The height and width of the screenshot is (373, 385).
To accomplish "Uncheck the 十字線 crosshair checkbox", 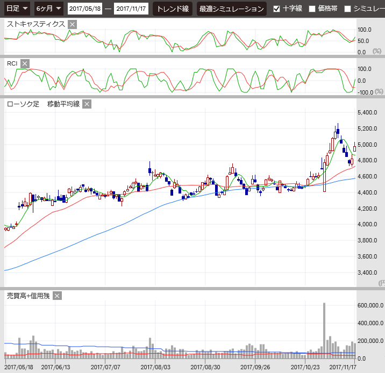I will (276, 9).
